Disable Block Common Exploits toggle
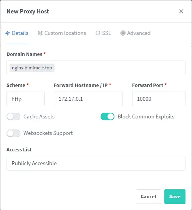Viewport: 192px width, 210px height. coord(108,116)
